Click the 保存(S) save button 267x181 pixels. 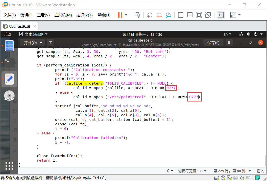[x=213, y=43]
